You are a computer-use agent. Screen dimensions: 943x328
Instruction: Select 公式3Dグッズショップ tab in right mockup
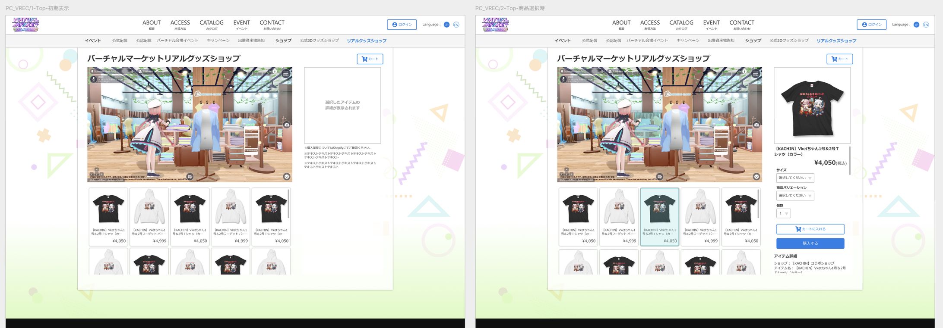tap(789, 41)
